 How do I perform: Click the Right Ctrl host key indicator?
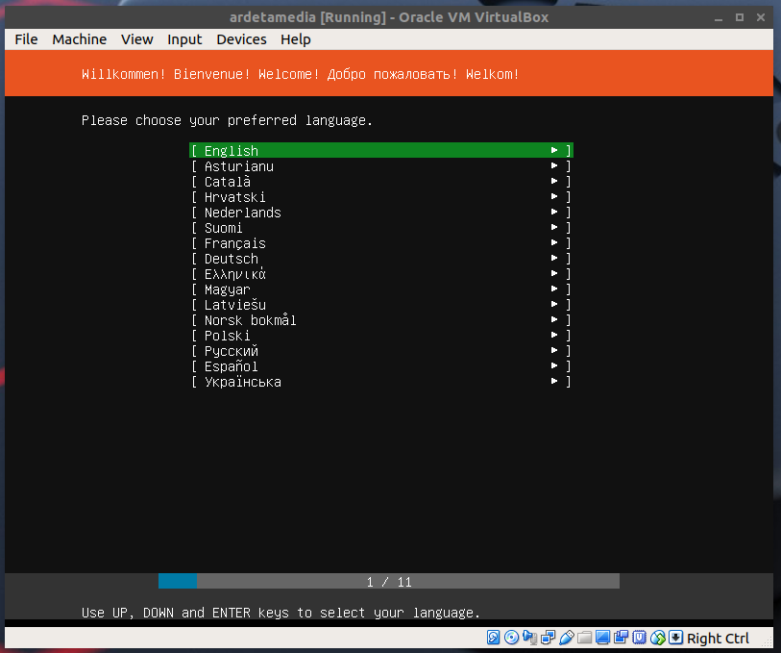[x=718, y=639]
